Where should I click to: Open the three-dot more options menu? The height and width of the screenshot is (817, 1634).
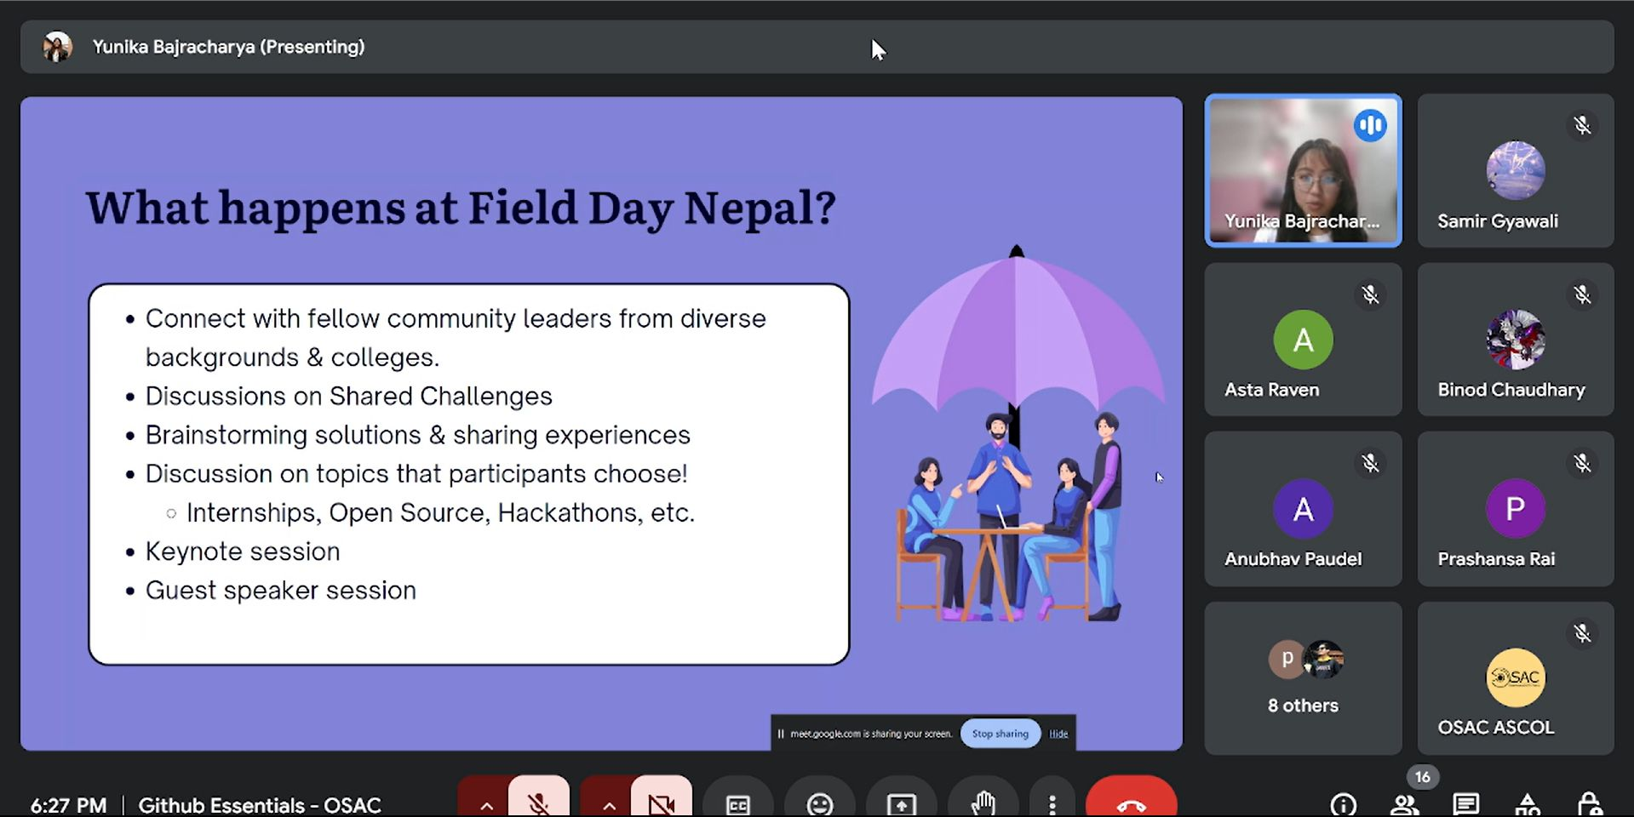coord(1052,803)
